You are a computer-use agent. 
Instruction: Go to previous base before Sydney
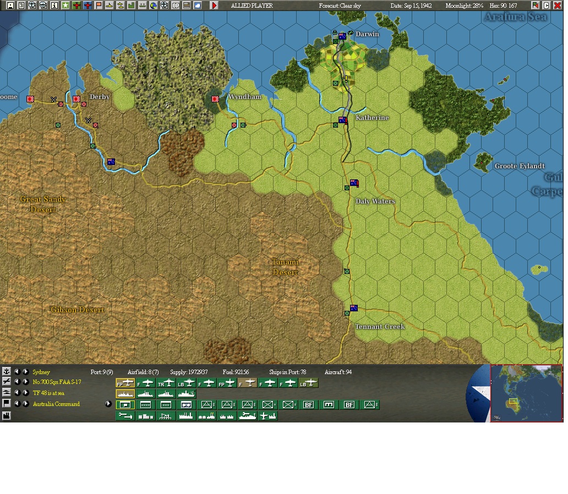17,371
